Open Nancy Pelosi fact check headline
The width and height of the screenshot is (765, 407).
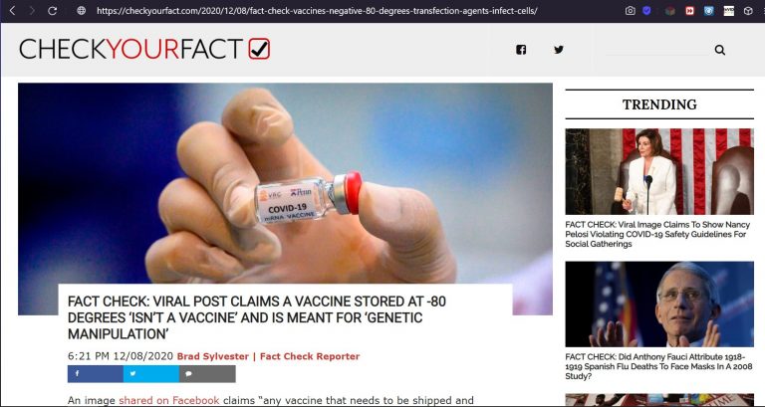point(656,234)
